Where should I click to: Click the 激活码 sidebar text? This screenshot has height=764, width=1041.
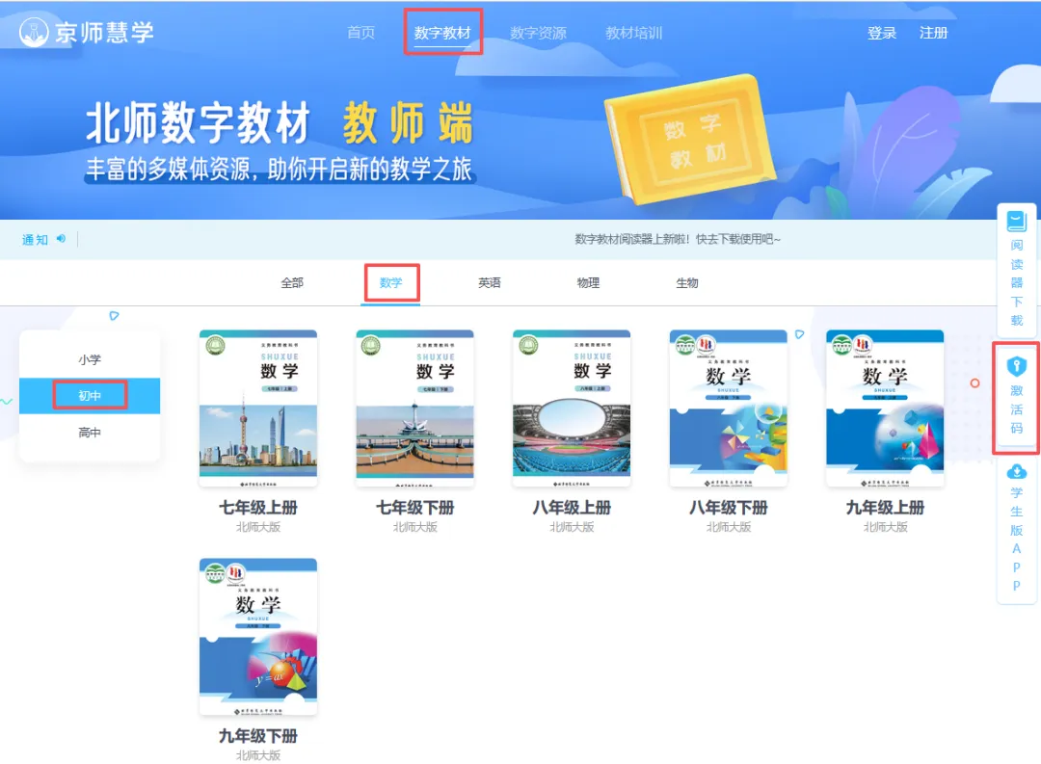(x=1017, y=408)
